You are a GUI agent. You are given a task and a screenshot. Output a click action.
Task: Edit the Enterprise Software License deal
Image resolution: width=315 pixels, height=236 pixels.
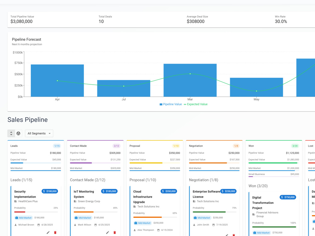pyautogui.click(x=226, y=235)
